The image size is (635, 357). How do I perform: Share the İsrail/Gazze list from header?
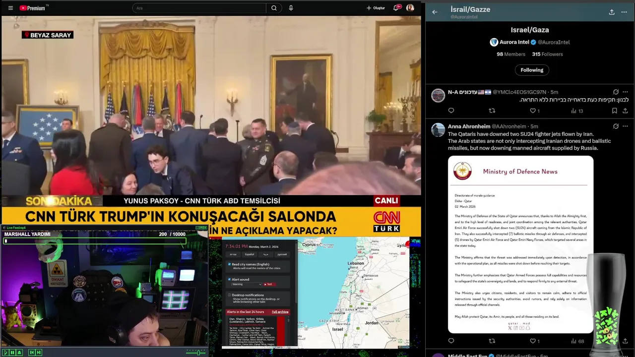tap(612, 12)
